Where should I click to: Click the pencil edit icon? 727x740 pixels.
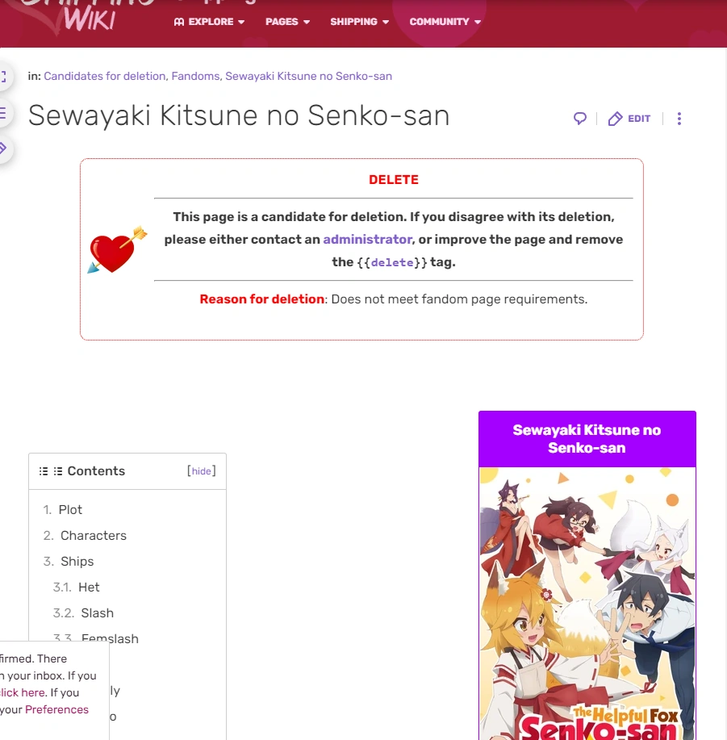click(x=615, y=119)
